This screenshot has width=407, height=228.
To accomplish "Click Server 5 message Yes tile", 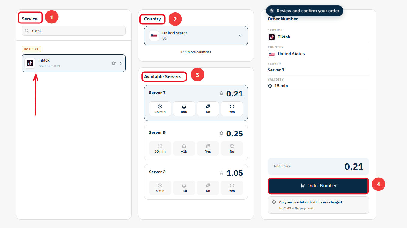I will coord(208,148).
